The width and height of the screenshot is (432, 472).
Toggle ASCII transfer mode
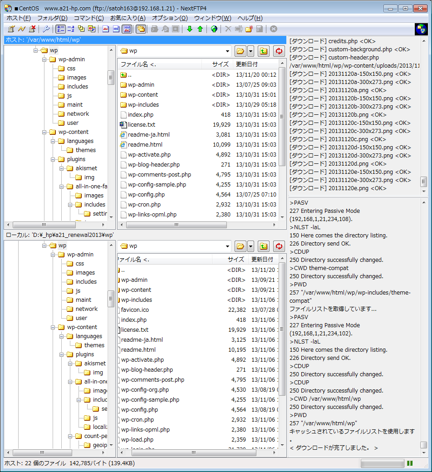[106, 29]
